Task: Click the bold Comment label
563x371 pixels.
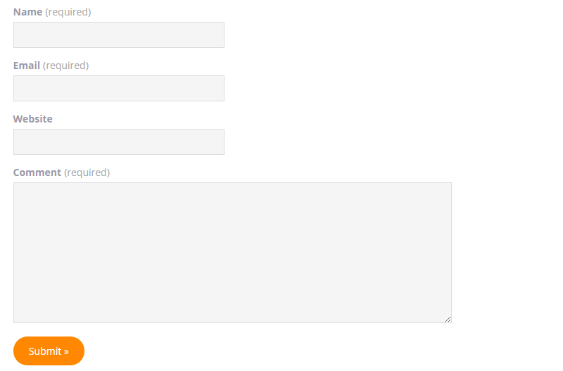Action: tap(37, 172)
